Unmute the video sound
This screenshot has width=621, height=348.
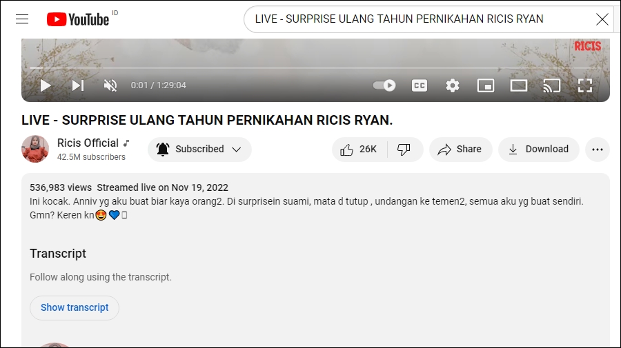(110, 85)
